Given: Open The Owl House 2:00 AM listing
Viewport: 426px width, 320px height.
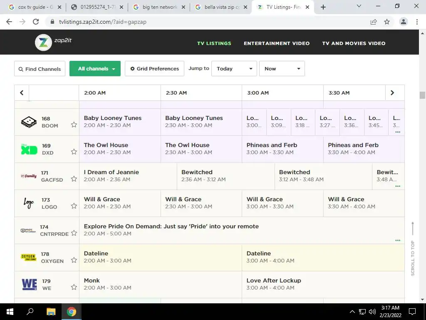Looking at the screenshot, I should coord(120,149).
